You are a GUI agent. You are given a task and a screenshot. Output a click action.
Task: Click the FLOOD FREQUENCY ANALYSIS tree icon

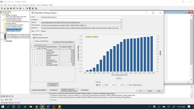7,17
